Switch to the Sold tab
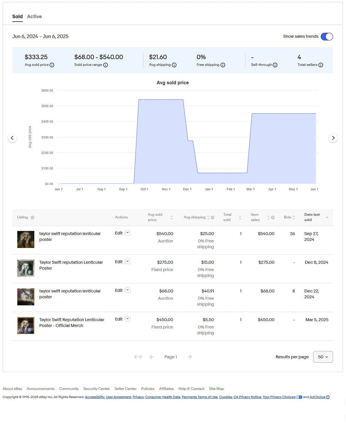The width and height of the screenshot is (346, 423). click(x=17, y=16)
